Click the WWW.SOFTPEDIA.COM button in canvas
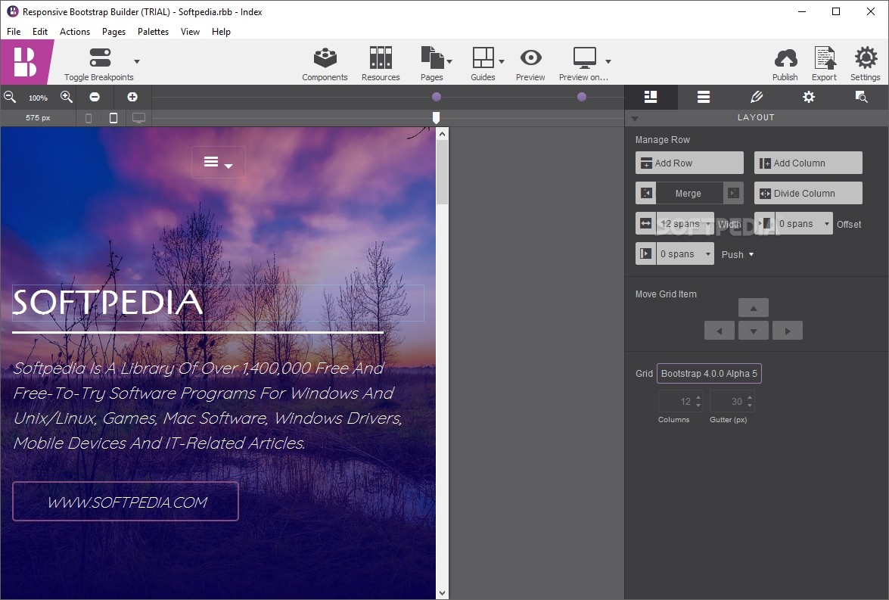Viewport: 889px width, 600px height. pyautogui.click(x=126, y=502)
